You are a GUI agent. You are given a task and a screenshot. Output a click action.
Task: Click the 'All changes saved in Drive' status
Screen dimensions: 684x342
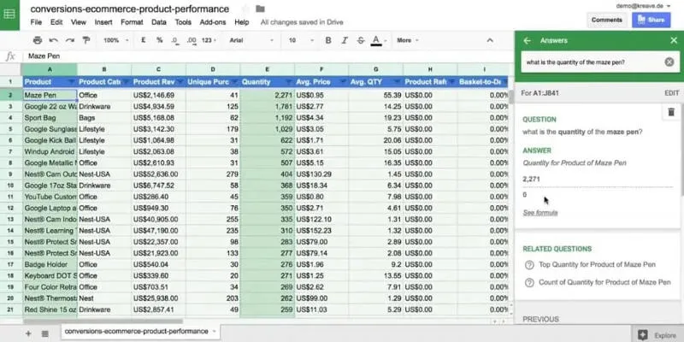coord(302,22)
